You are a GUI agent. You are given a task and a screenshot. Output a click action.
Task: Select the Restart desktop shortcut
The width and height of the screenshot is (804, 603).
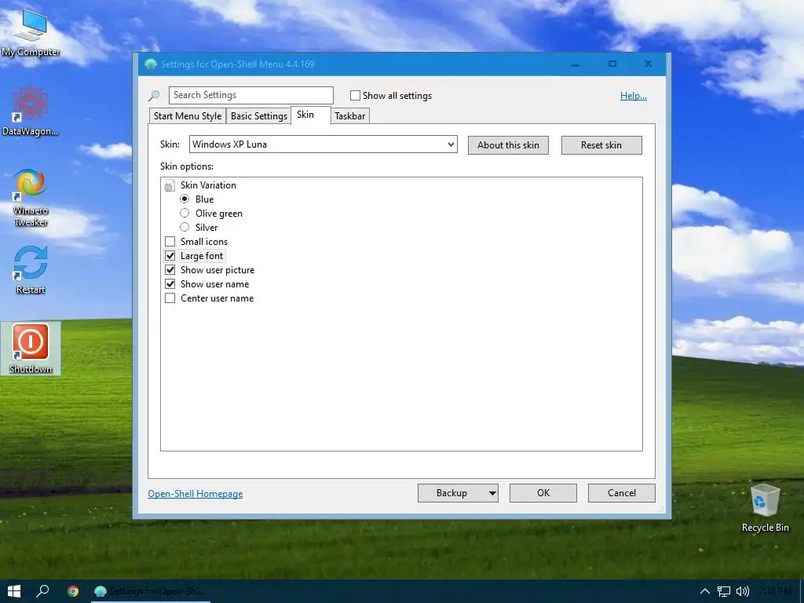tap(31, 270)
